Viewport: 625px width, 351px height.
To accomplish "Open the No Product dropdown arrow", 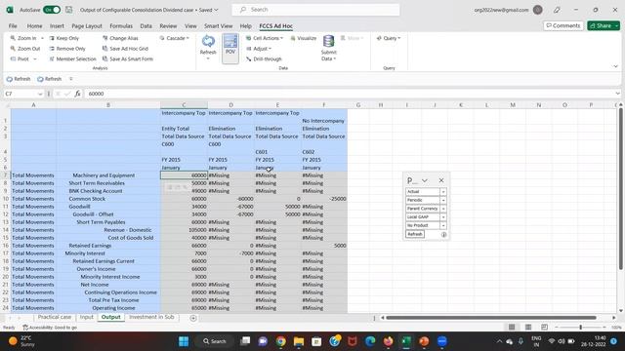I will 443,225.
